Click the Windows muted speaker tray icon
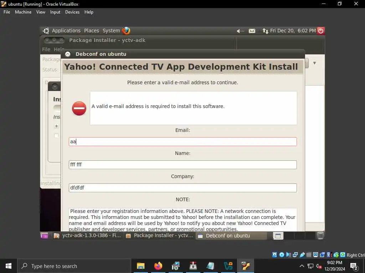Viewport: 365px width, 273px height. pyautogui.click(x=319, y=266)
